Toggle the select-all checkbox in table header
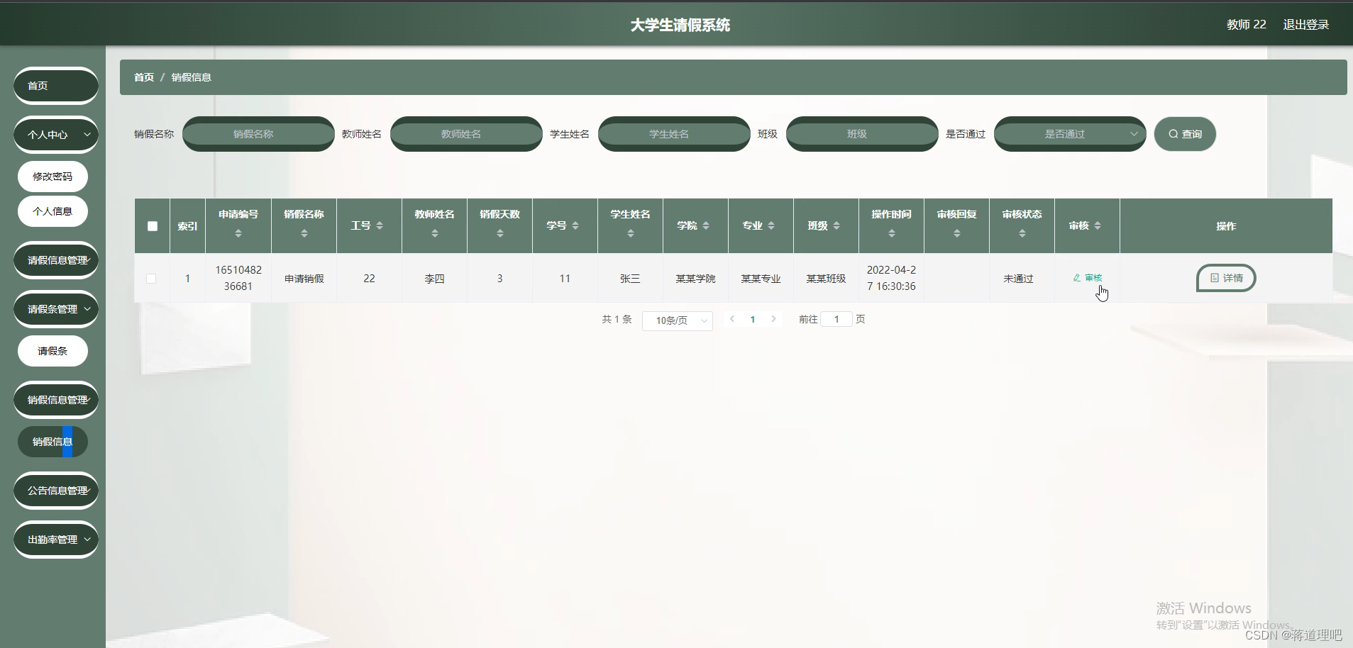Viewport: 1353px width, 648px height. pos(151,225)
